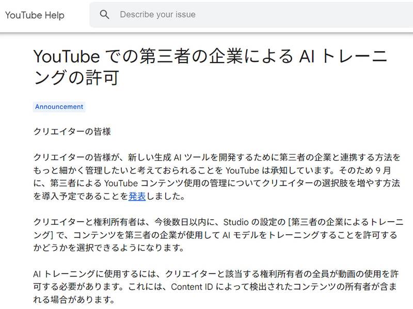
Task: Open the YouTube Help home link
Action: (35, 15)
